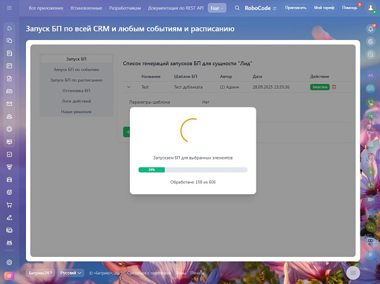Click the Тест дубликата template cell

click(188, 87)
